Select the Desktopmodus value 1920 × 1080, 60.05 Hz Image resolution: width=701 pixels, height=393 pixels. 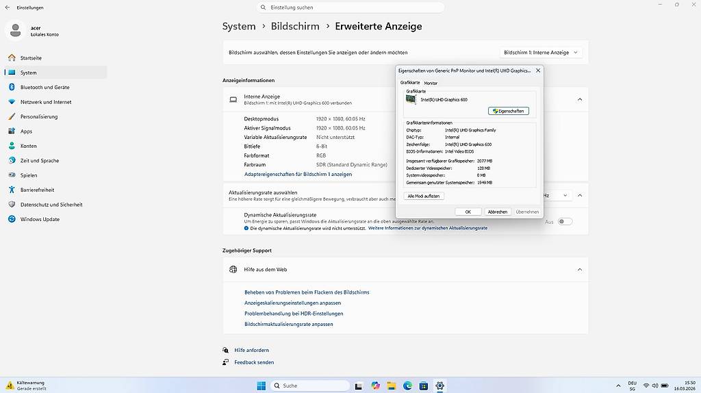341,119
